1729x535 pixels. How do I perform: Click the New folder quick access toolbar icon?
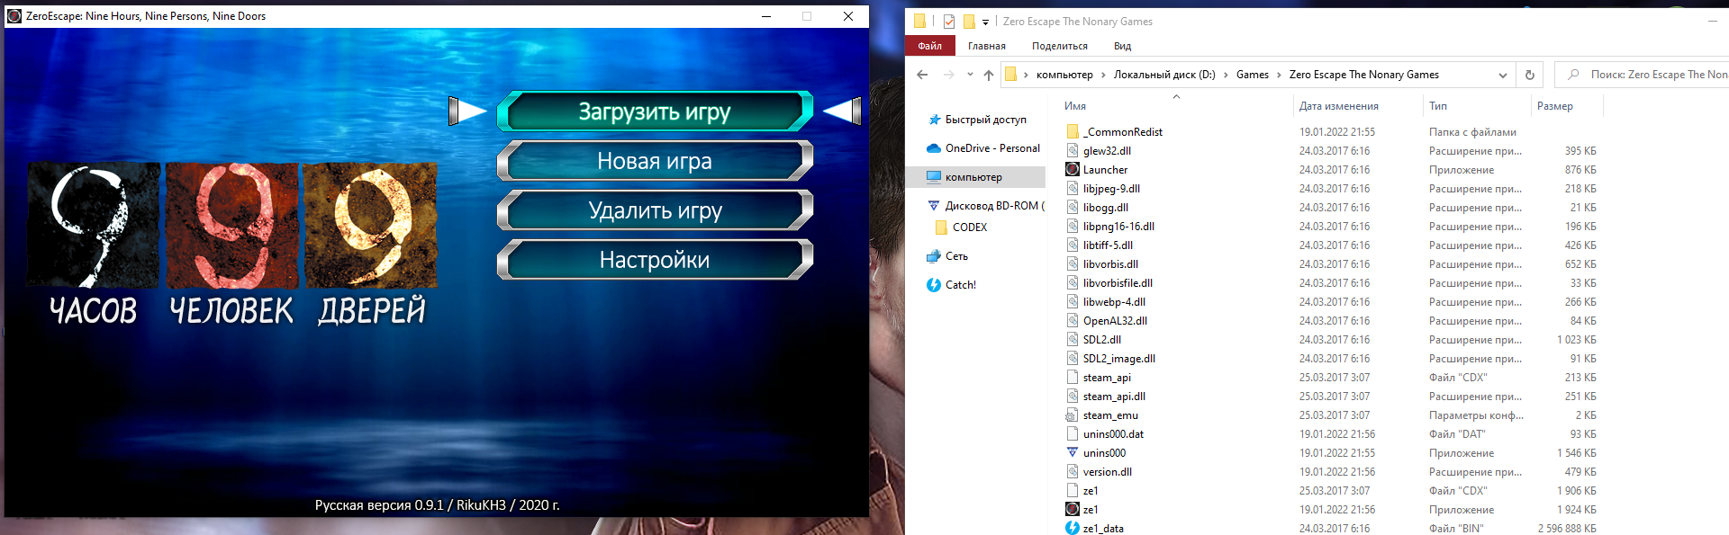pyautogui.click(x=969, y=22)
